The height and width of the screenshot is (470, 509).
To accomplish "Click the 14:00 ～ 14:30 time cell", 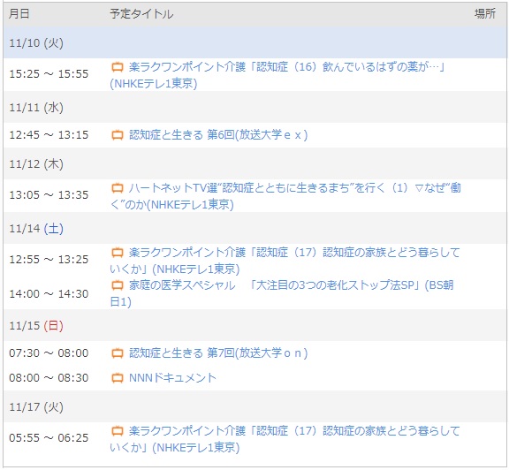I will [49, 293].
